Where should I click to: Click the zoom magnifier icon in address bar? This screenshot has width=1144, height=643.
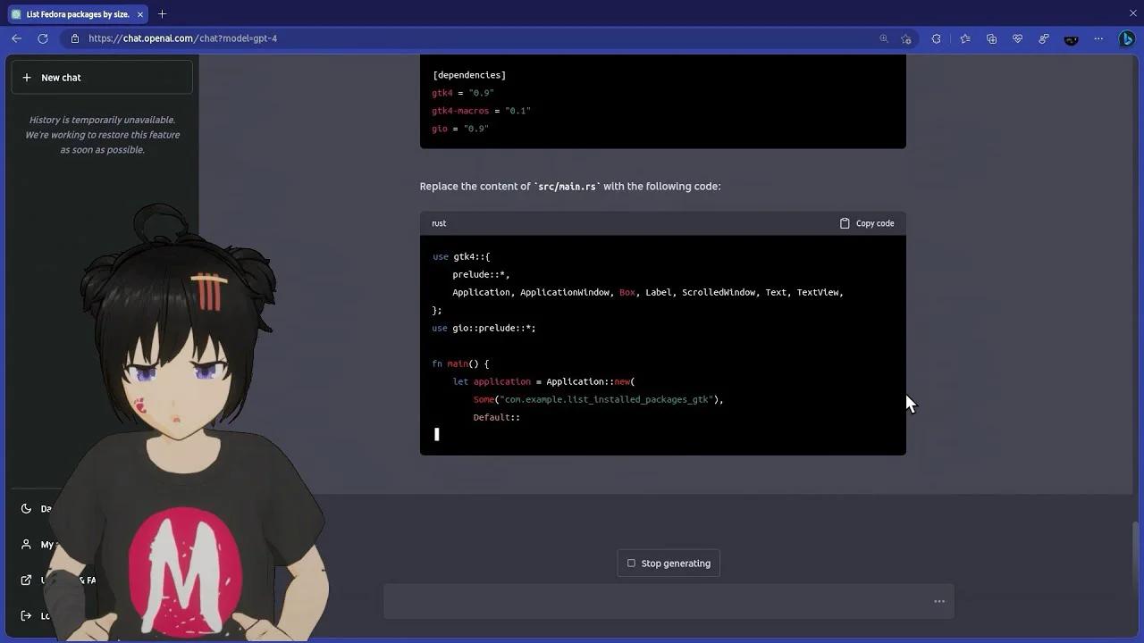[883, 38]
